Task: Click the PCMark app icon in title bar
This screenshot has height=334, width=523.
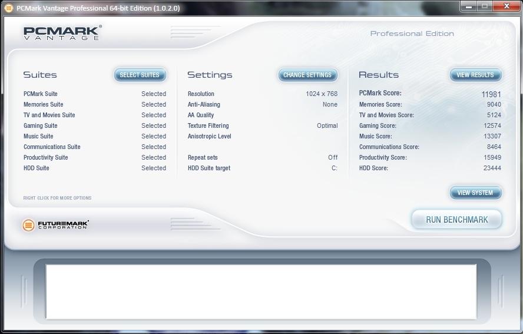Action: click(9, 8)
